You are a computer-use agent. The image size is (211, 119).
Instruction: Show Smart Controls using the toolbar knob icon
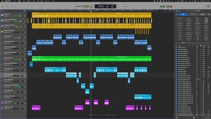point(12,6)
